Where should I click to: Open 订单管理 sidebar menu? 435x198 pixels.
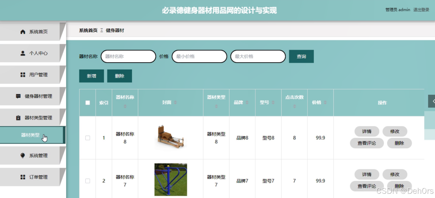pos(33,177)
